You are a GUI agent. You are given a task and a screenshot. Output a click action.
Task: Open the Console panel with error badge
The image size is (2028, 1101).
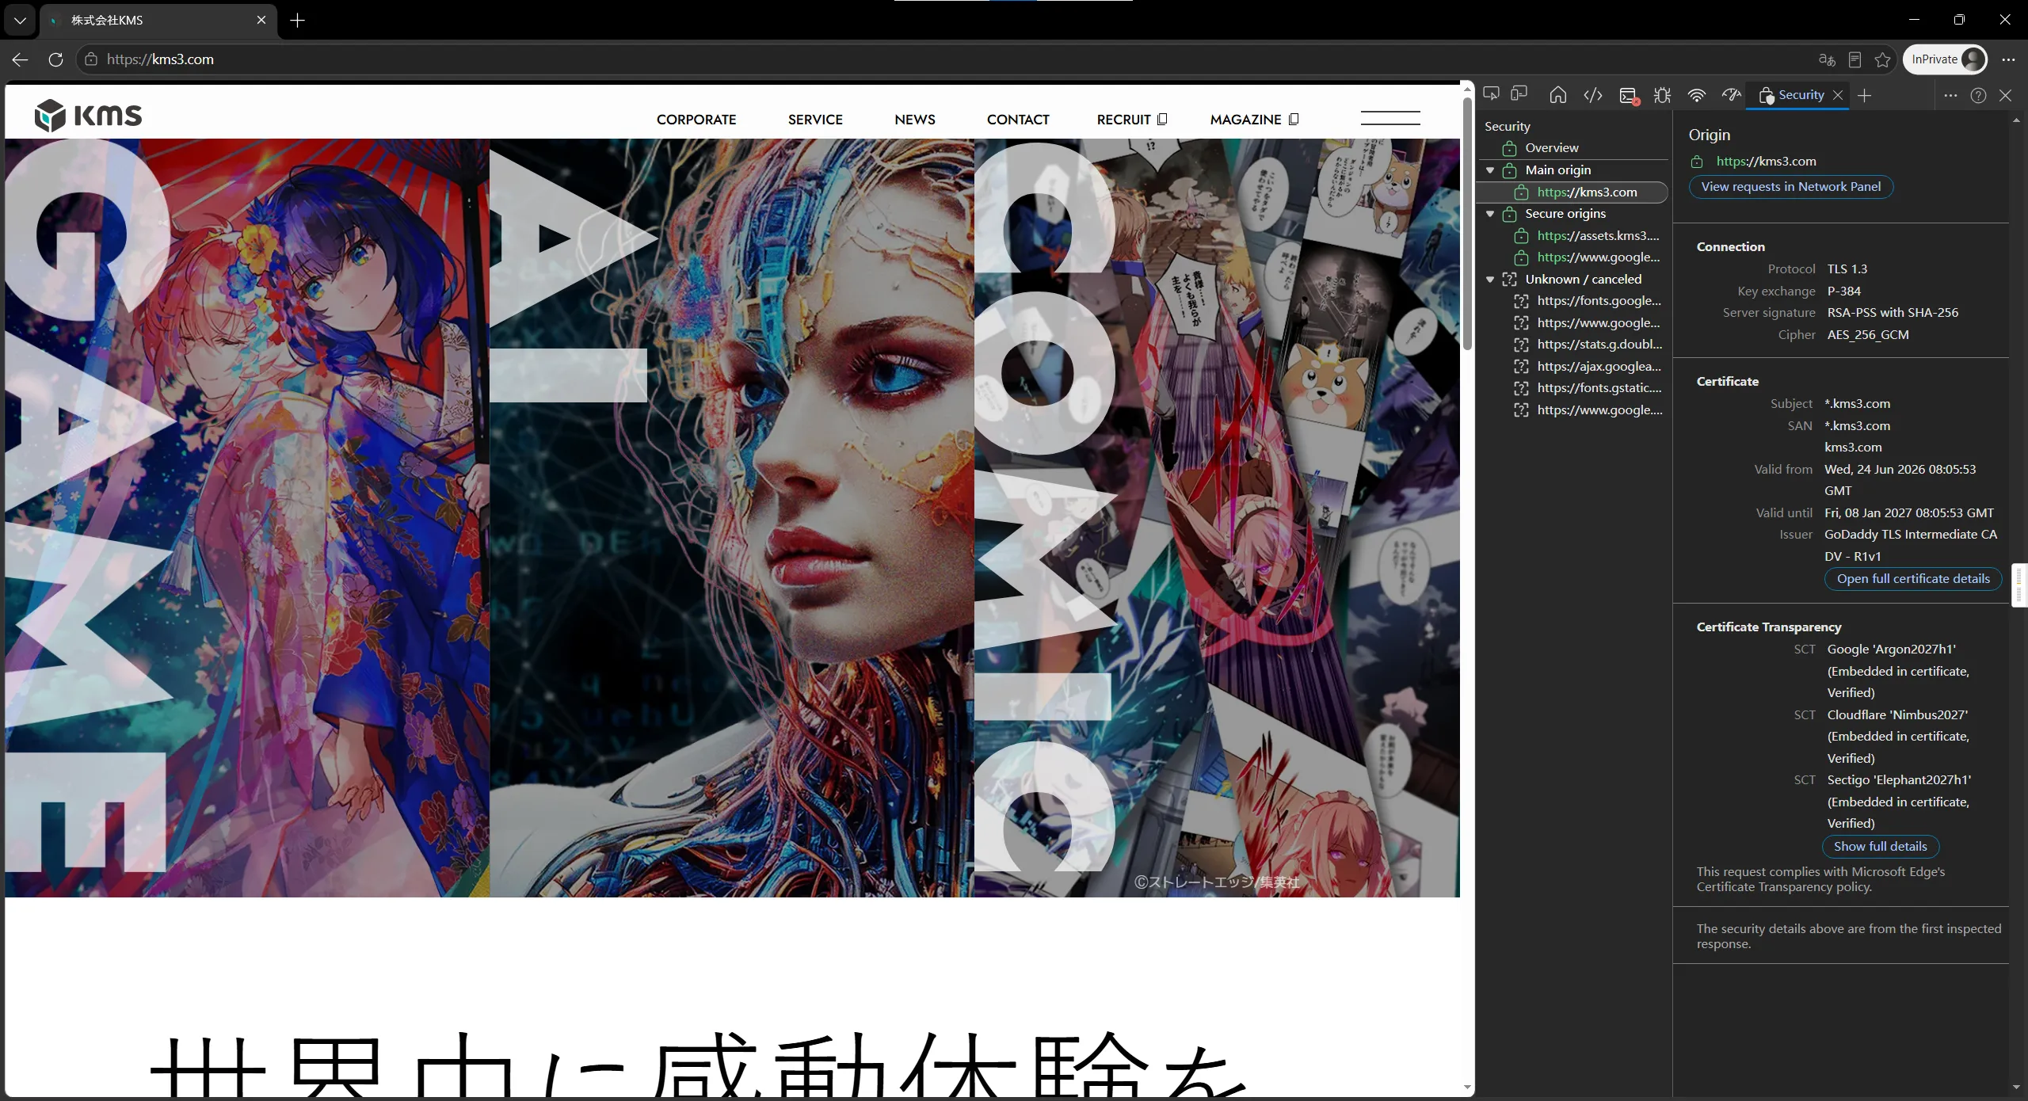pyautogui.click(x=1629, y=96)
